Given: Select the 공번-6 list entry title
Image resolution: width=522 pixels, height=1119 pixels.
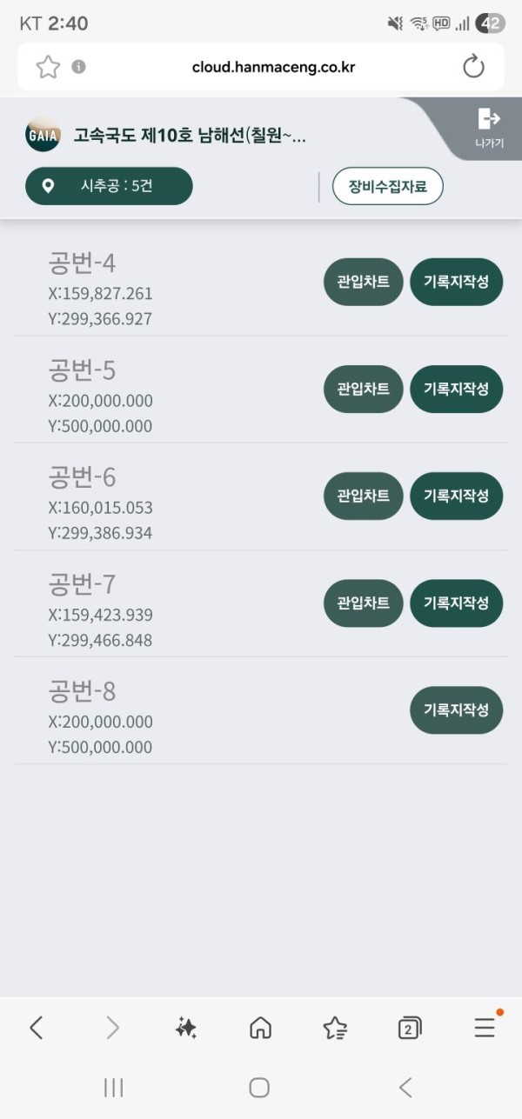Looking at the screenshot, I should [82, 477].
